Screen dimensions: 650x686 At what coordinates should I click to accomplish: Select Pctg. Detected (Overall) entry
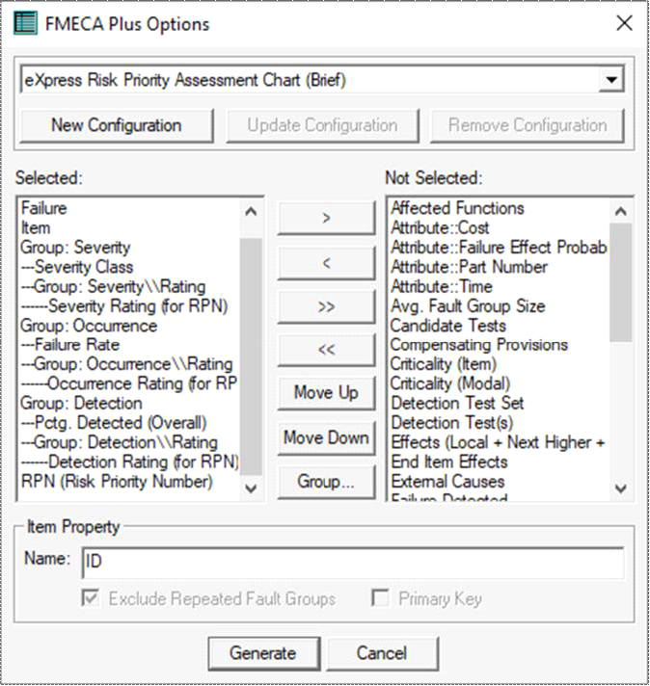(x=114, y=423)
